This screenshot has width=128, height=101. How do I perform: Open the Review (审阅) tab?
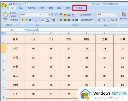click(x=59, y=8)
